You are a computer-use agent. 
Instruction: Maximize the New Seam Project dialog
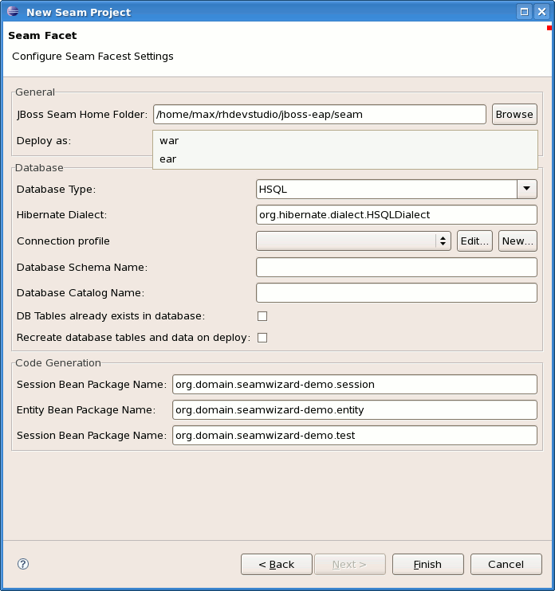(x=524, y=12)
